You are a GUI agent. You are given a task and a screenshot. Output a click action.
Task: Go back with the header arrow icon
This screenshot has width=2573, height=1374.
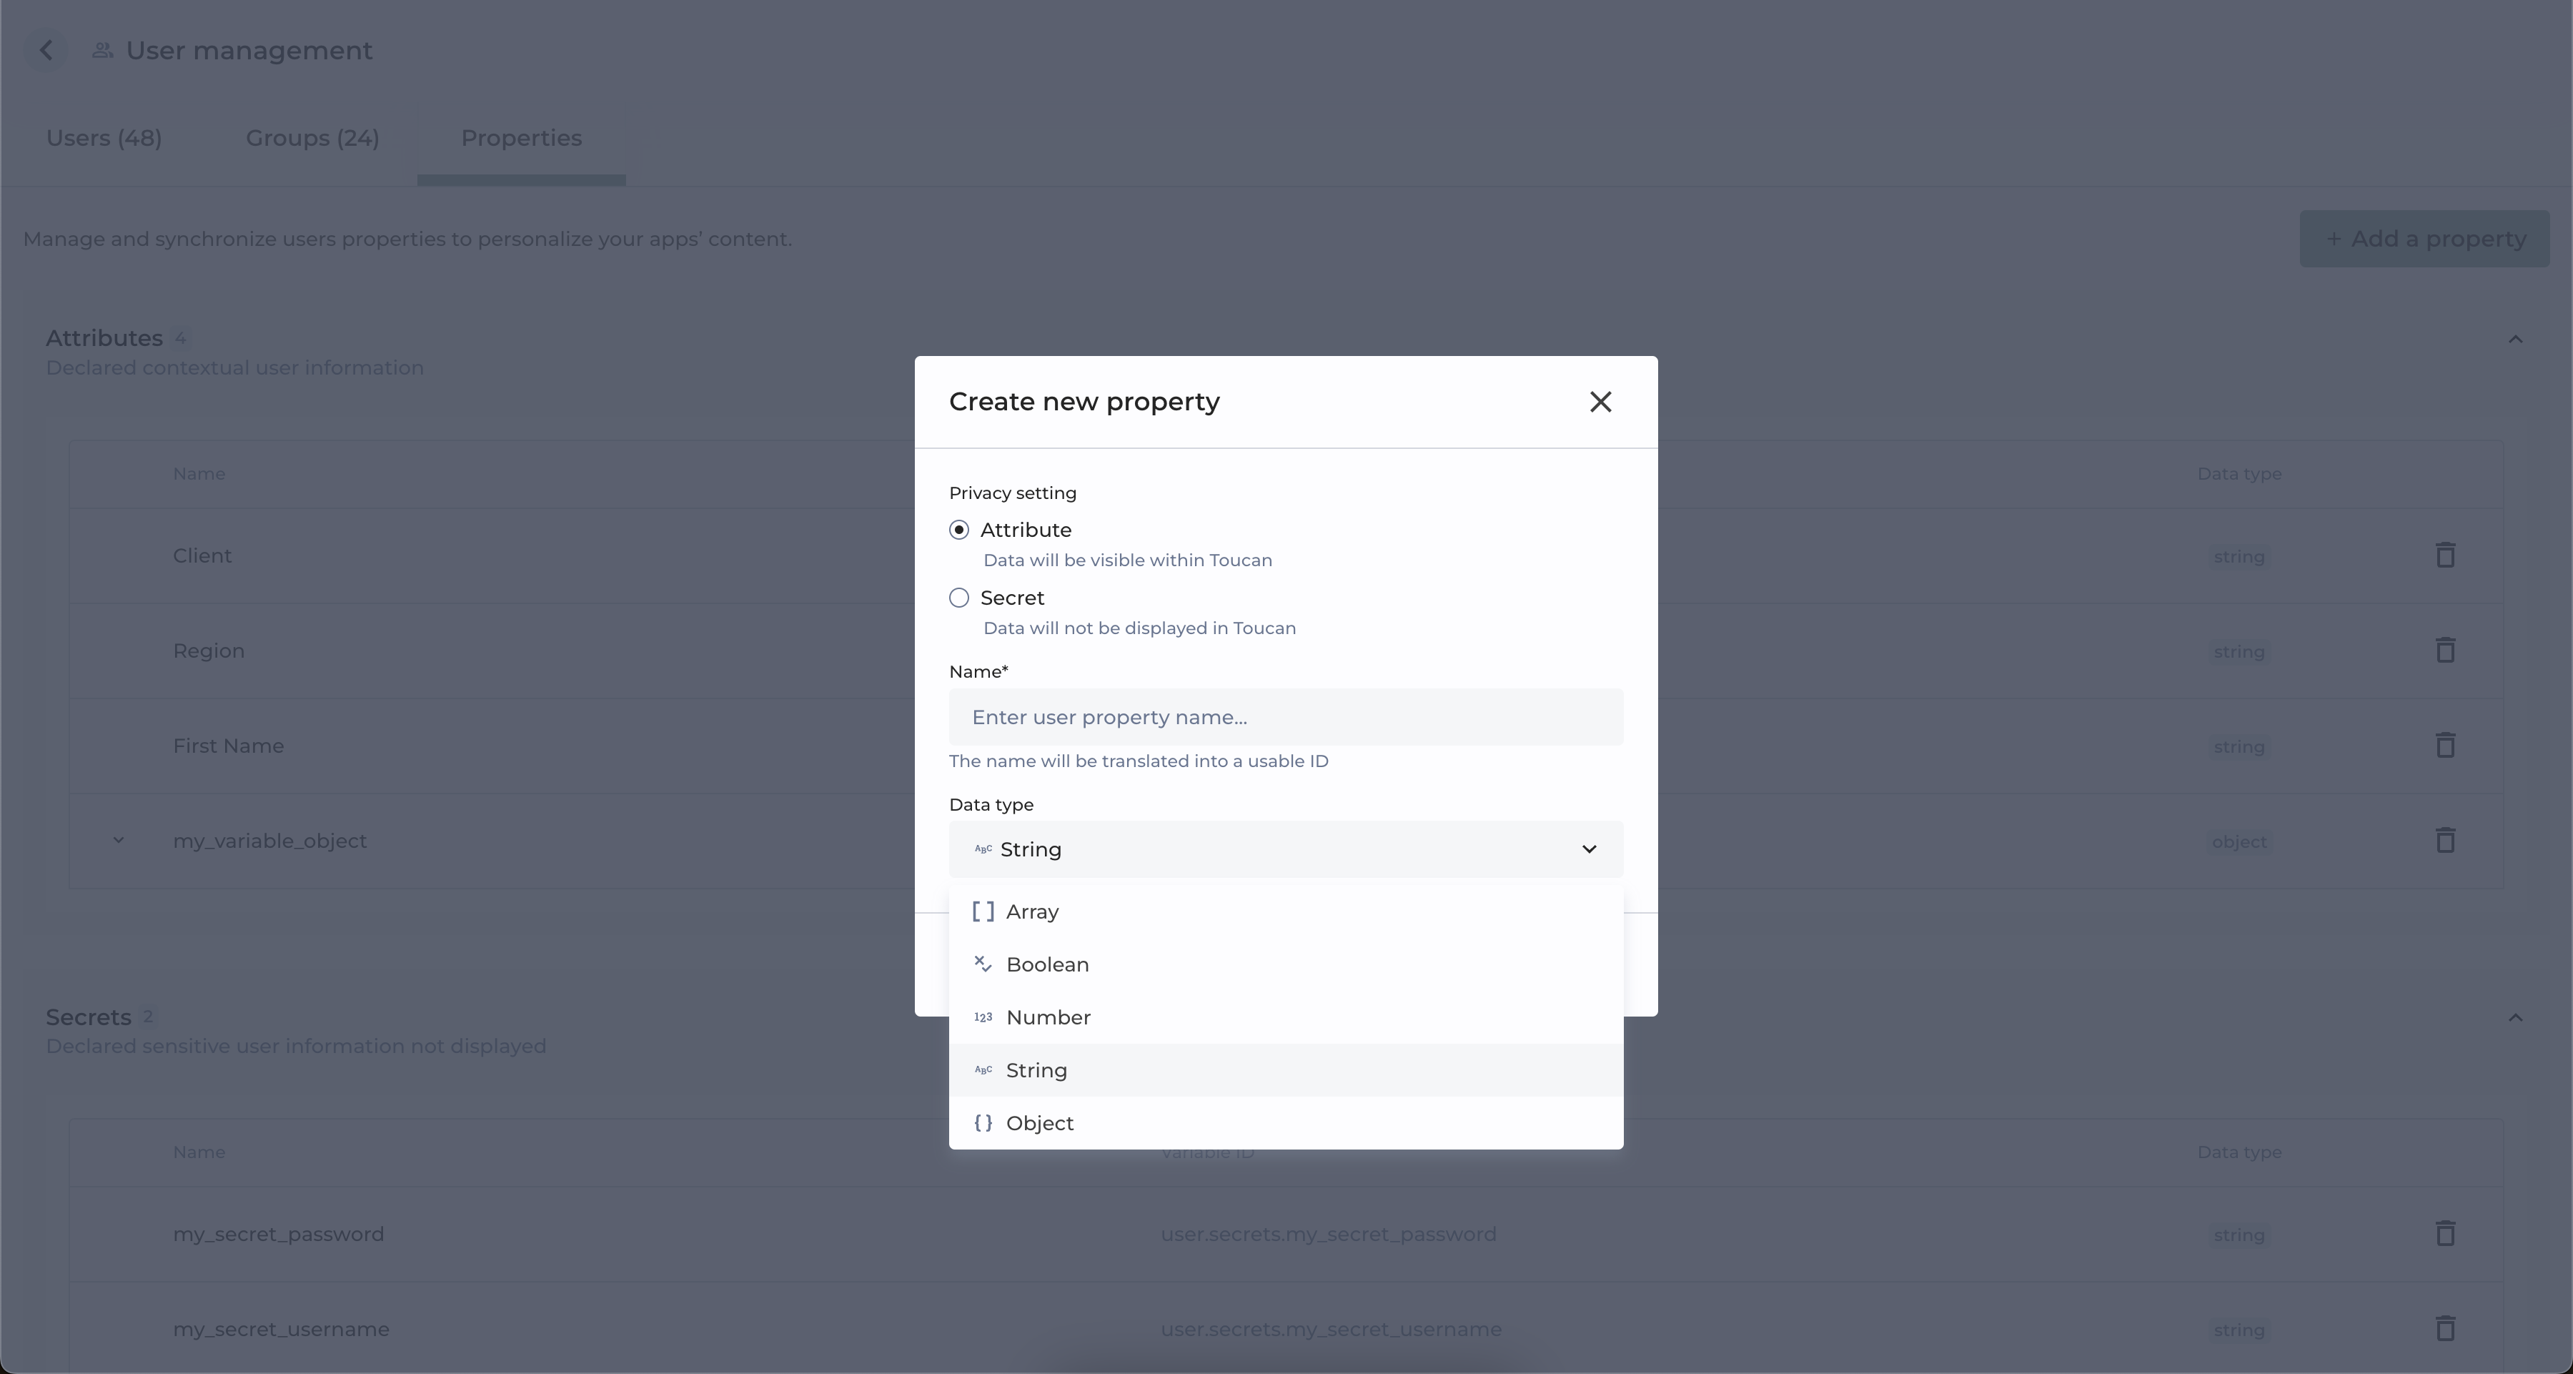(46, 51)
